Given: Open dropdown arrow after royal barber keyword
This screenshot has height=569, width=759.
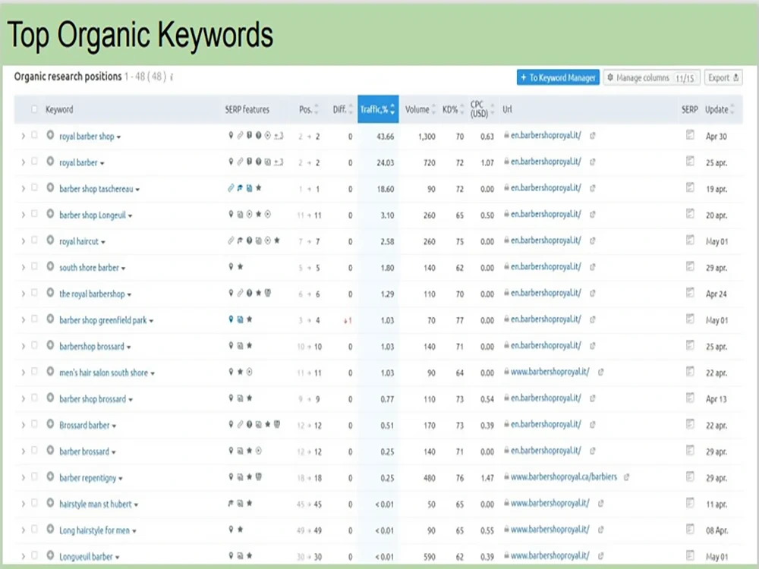Looking at the screenshot, I should click(x=102, y=164).
